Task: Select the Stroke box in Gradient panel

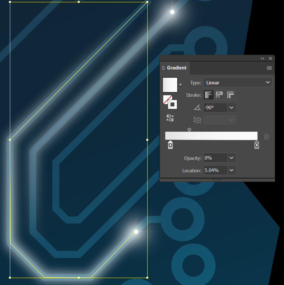Action: (172, 104)
